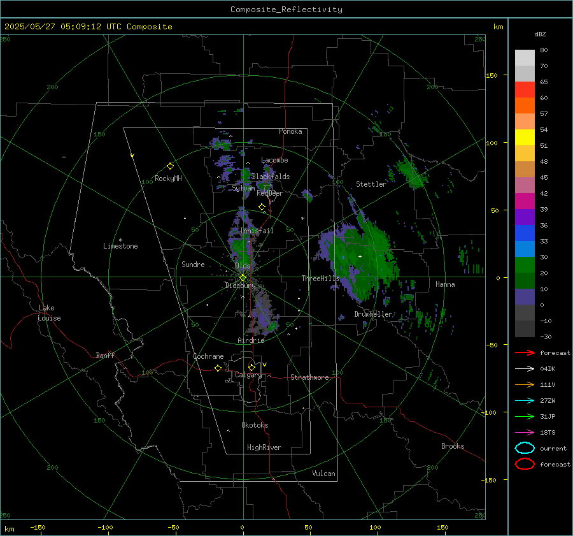Click the Didsbury town label
The height and width of the screenshot is (536, 573).
click(240, 286)
